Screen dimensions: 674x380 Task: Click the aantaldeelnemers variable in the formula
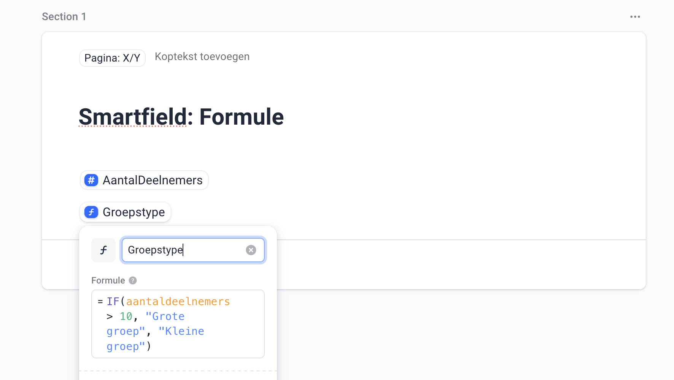pyautogui.click(x=178, y=301)
